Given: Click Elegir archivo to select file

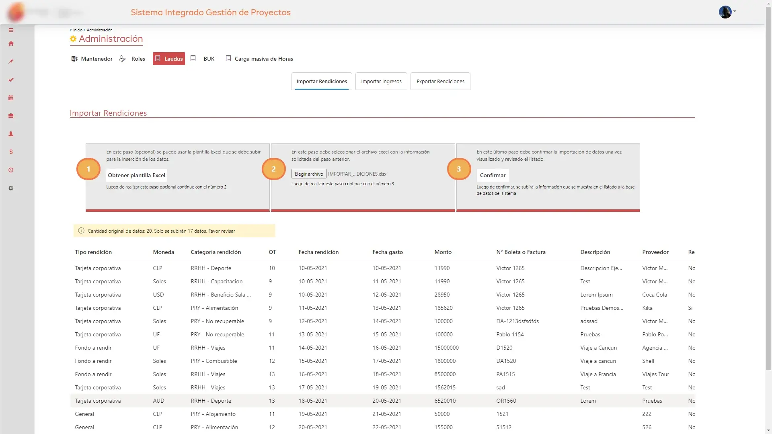Looking at the screenshot, I should pyautogui.click(x=308, y=174).
